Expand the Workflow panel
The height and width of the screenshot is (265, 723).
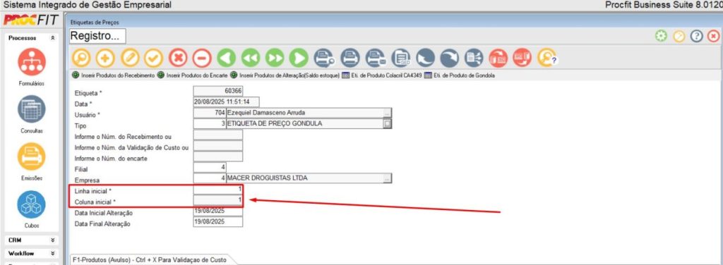click(52, 254)
